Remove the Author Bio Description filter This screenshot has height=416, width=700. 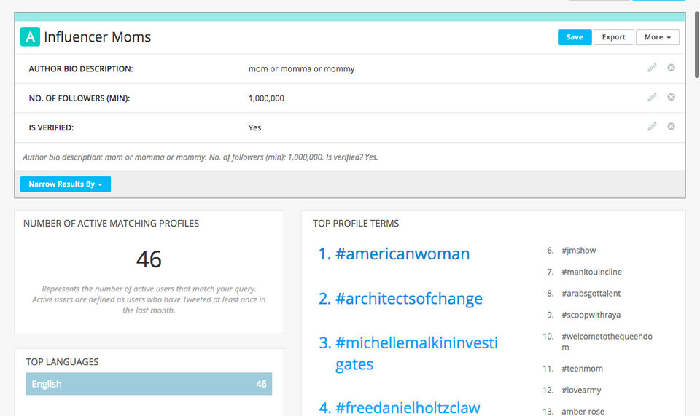coord(671,68)
